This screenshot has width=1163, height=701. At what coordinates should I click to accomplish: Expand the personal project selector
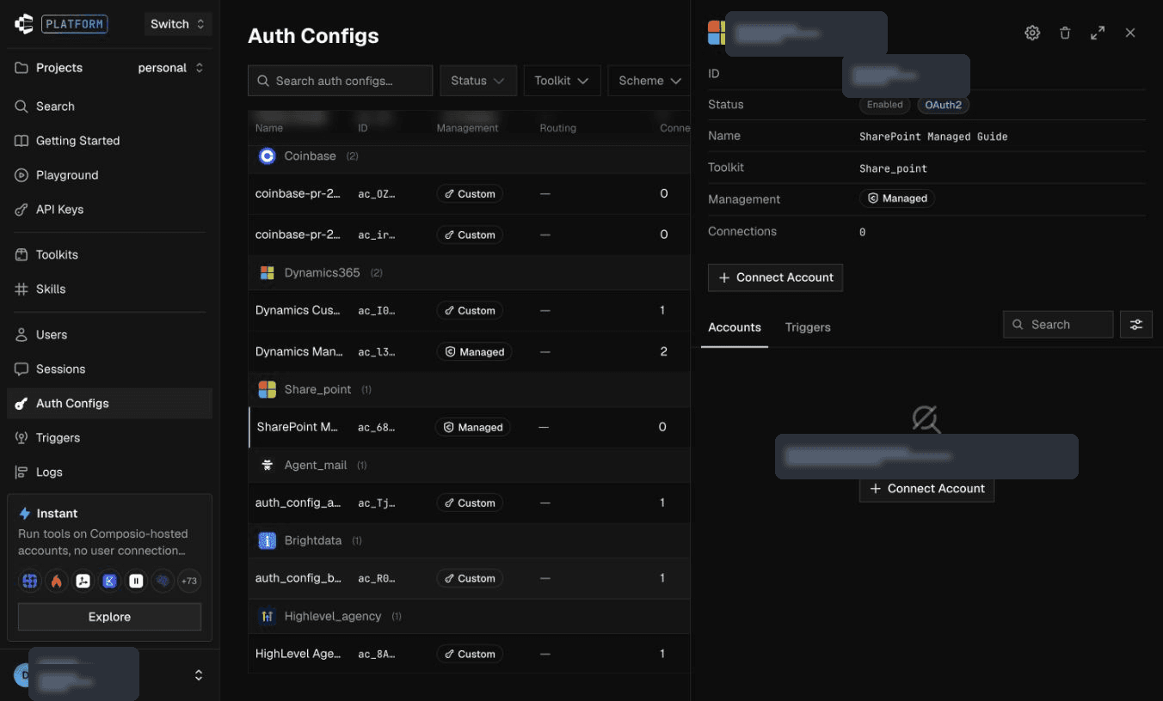click(x=170, y=68)
